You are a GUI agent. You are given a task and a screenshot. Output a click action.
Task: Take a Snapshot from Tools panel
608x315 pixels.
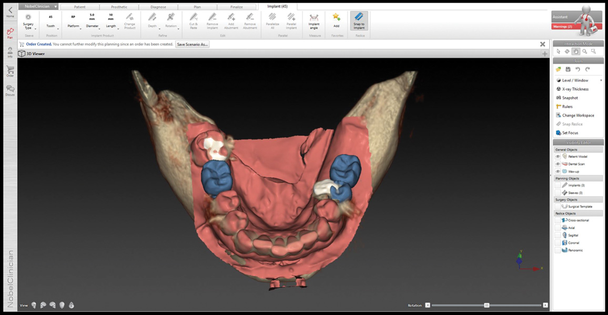[x=570, y=98]
